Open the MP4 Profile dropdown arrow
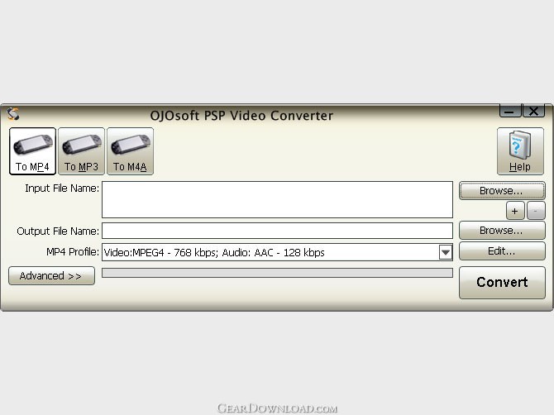 pos(446,252)
